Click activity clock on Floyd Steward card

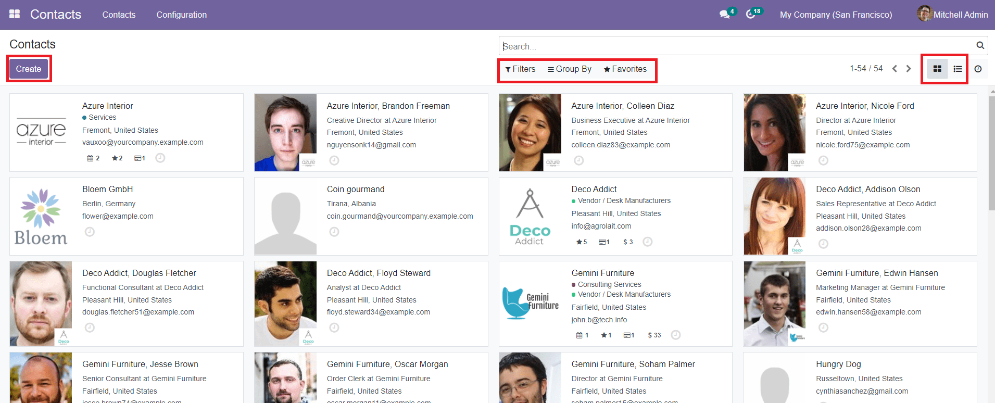pos(334,328)
